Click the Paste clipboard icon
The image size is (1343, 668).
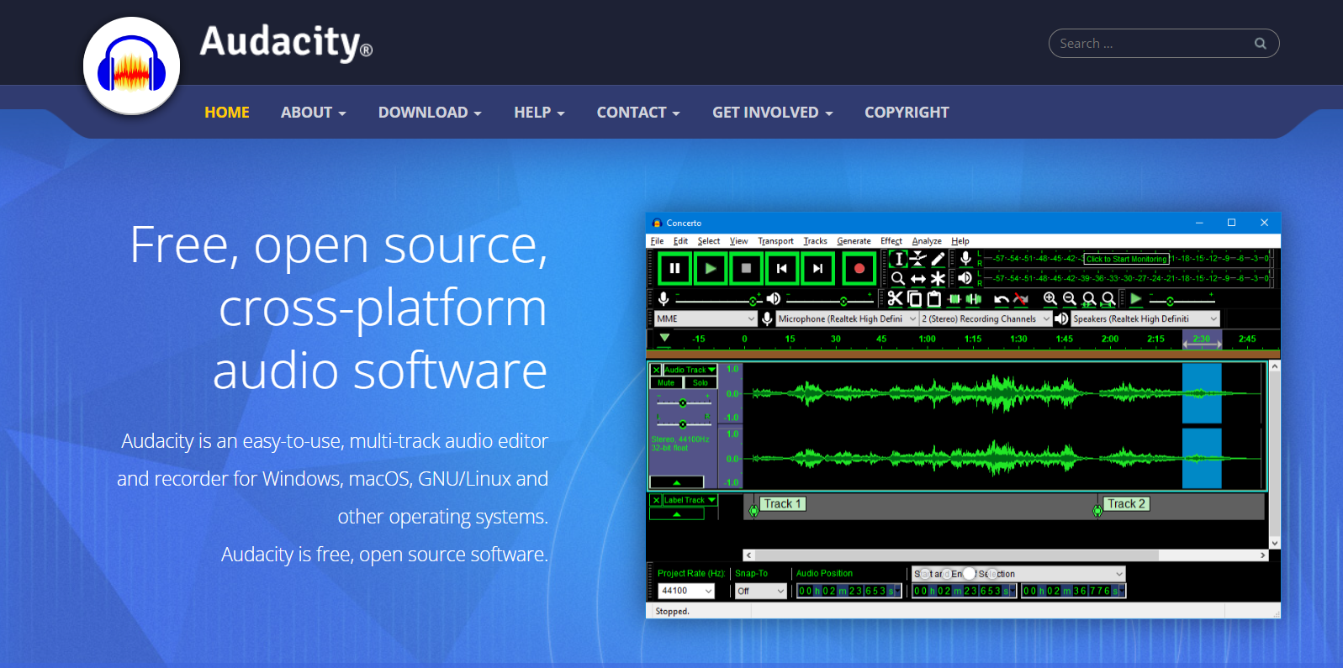pos(933,298)
